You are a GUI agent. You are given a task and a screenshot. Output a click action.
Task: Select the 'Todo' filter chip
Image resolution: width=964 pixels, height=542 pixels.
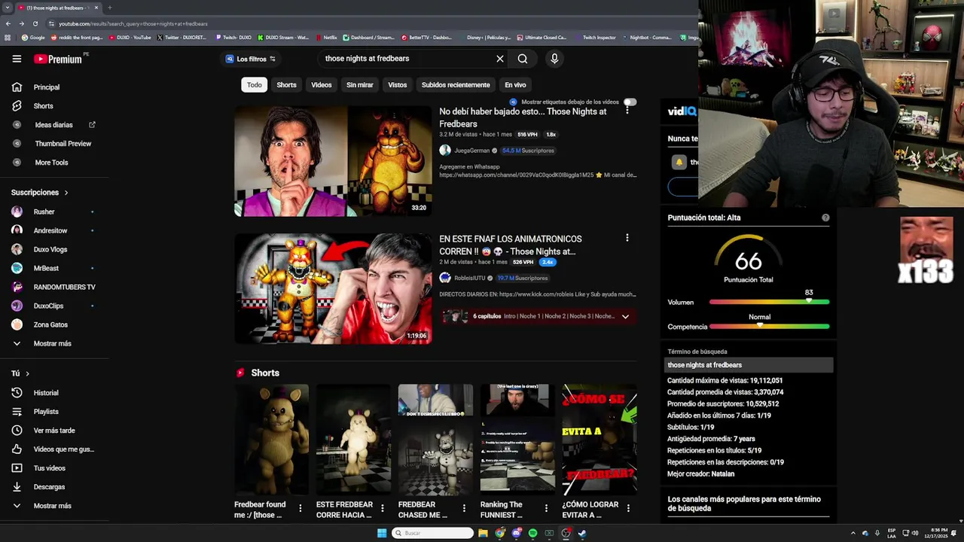[255, 85]
